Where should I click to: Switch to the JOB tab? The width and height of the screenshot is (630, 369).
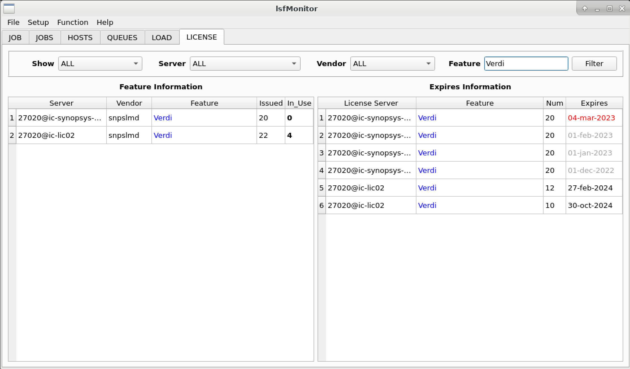pos(16,37)
